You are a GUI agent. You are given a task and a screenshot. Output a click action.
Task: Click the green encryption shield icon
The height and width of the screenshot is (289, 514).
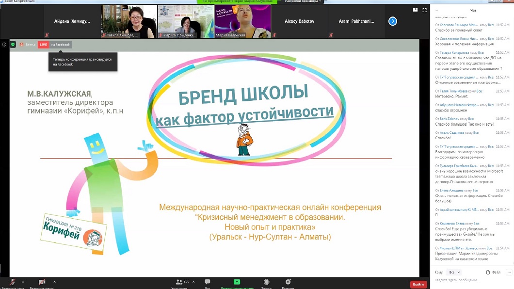click(13, 45)
